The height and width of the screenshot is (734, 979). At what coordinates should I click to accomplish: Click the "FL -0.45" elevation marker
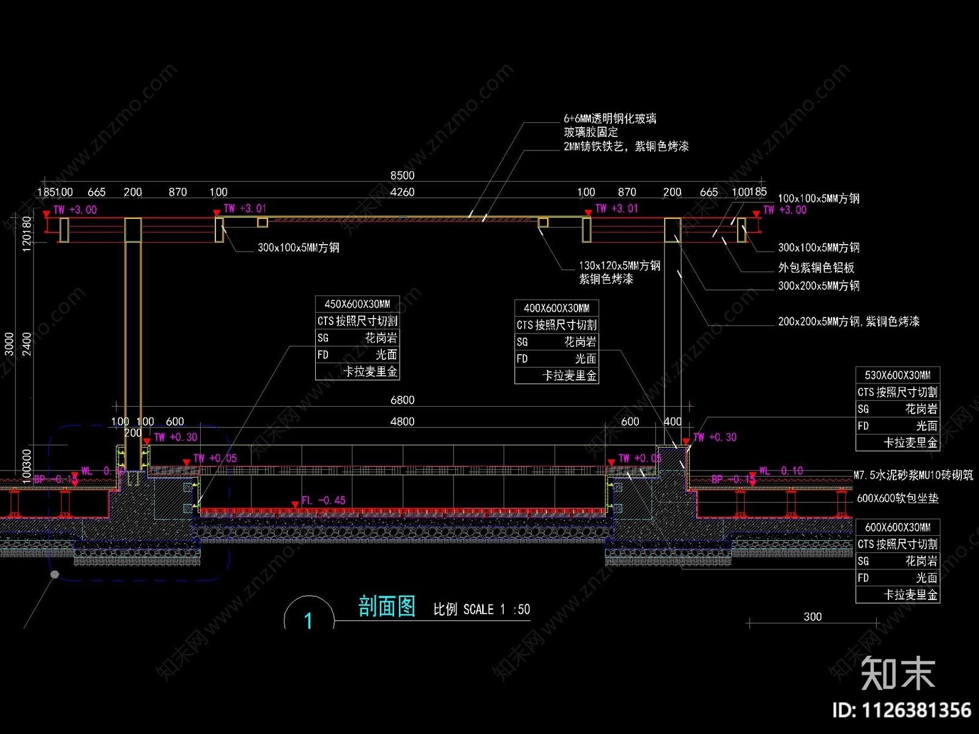[324, 500]
